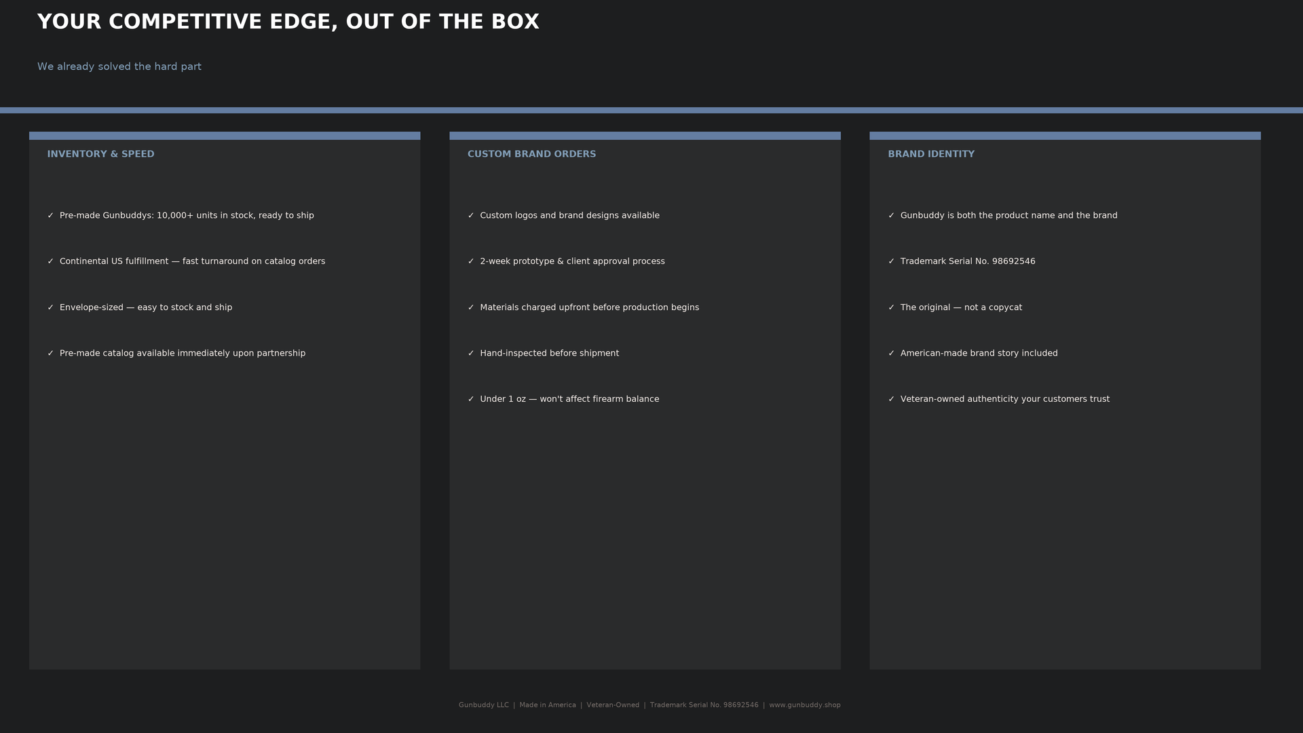The height and width of the screenshot is (733, 1303).
Task: Click 'Gunbuddy LLC' in the footer
Action: (x=483, y=705)
